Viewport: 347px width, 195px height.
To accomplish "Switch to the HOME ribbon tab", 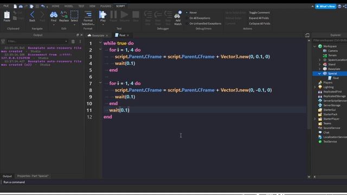I will click(55, 6).
